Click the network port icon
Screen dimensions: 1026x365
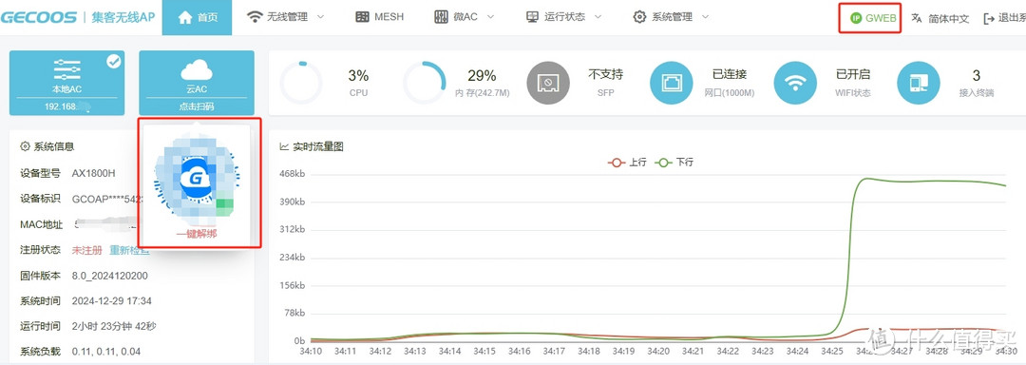[x=672, y=83]
